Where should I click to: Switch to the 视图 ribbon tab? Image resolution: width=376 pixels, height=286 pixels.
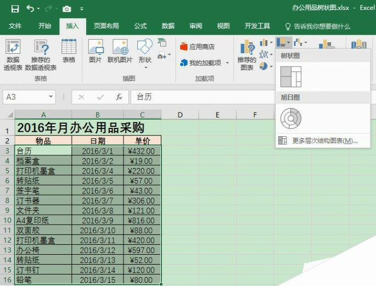(x=223, y=26)
